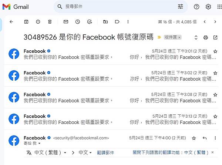Open source language 中文（繁體）dropdown
This screenshot has height=165, width=222.
point(50,152)
